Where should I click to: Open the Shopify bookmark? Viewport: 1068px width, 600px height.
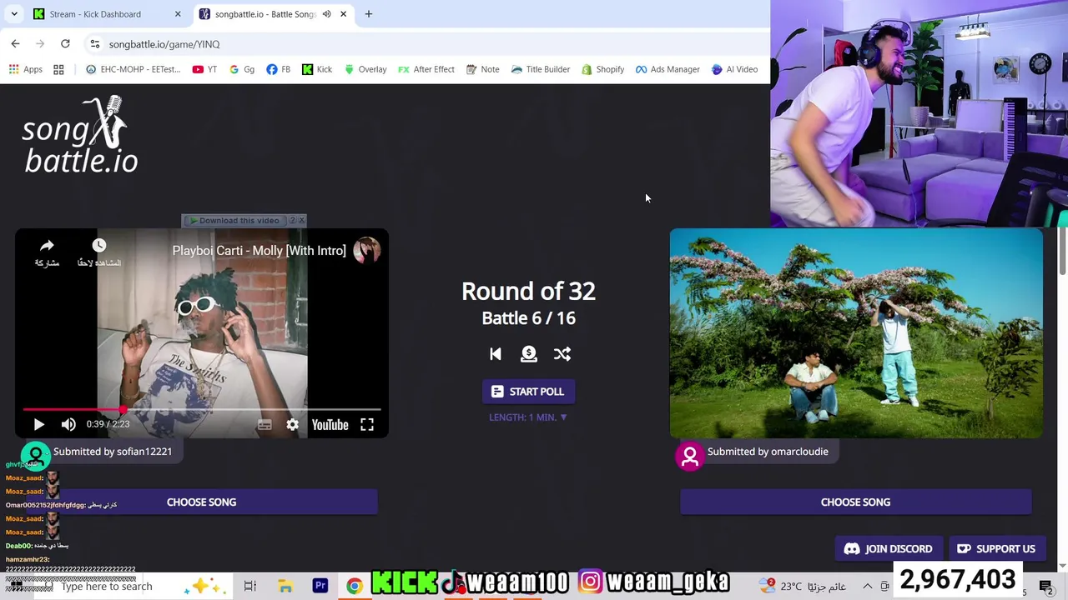coord(602,69)
